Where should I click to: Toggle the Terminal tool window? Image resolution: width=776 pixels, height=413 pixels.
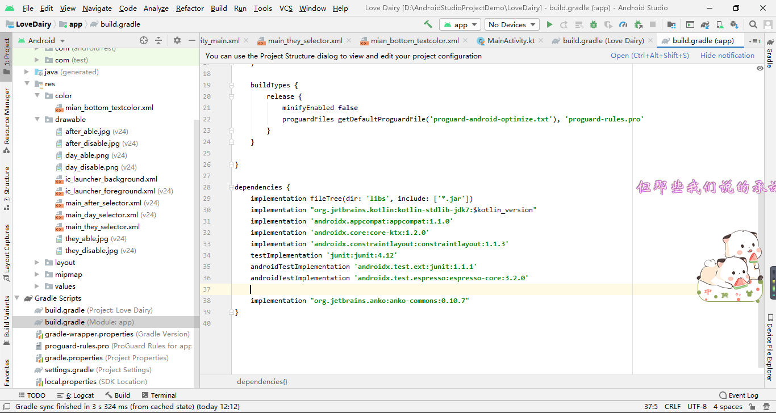pyautogui.click(x=159, y=395)
